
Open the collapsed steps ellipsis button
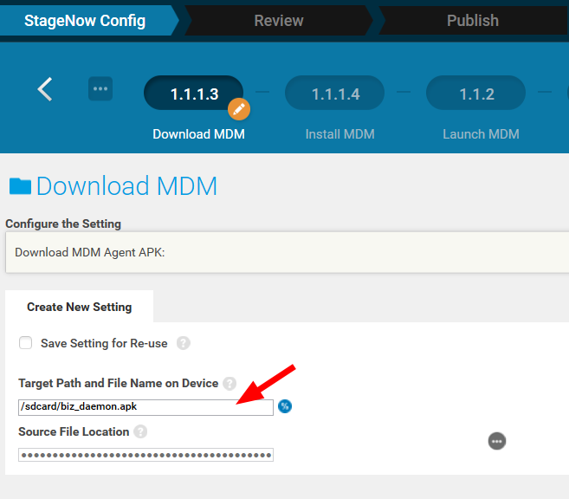pos(100,88)
